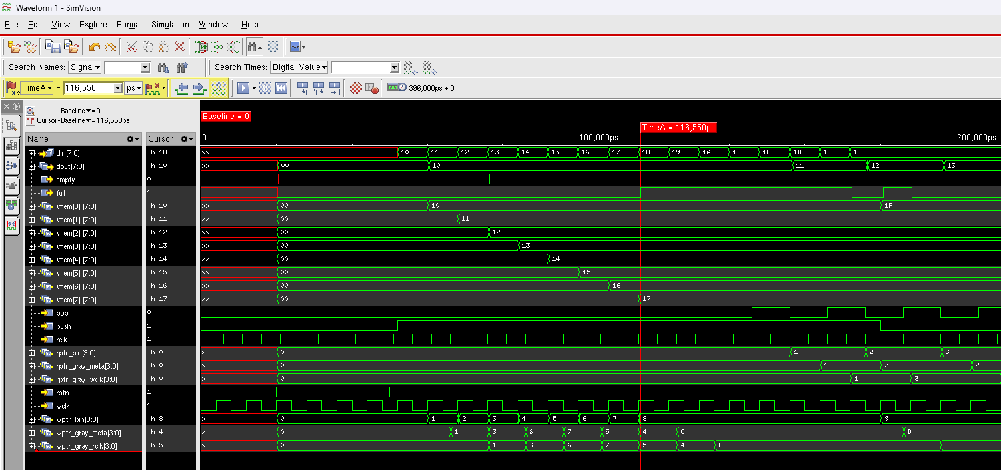
Task: Select the full signal row
Action: point(84,193)
